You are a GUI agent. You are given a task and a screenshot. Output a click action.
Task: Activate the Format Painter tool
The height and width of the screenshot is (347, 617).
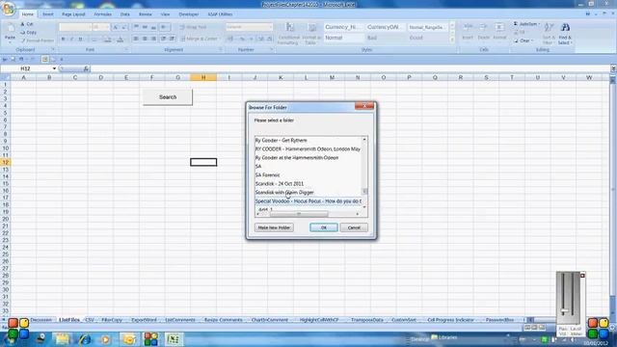37,40
